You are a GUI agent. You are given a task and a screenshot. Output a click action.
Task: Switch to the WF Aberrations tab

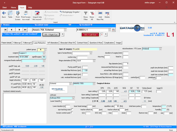53,43
